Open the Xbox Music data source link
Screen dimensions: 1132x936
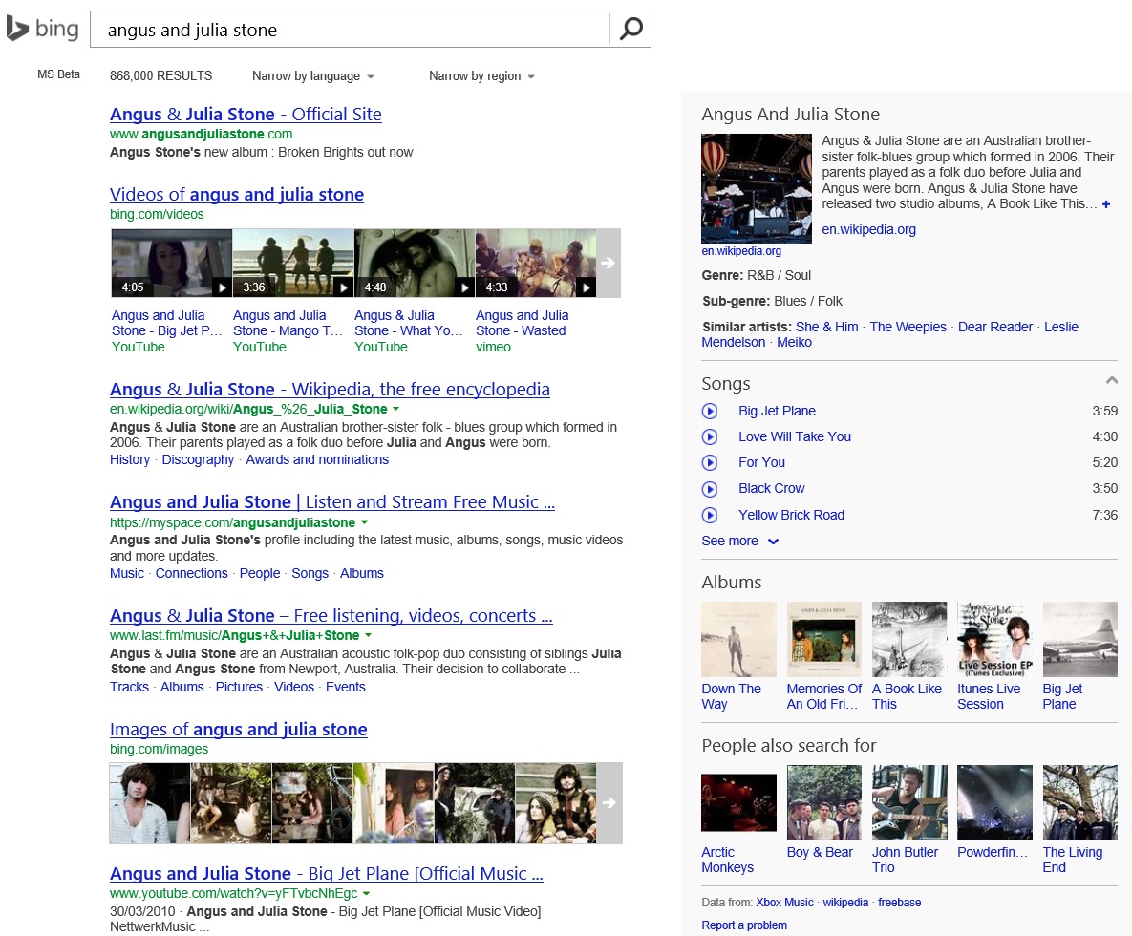[784, 902]
